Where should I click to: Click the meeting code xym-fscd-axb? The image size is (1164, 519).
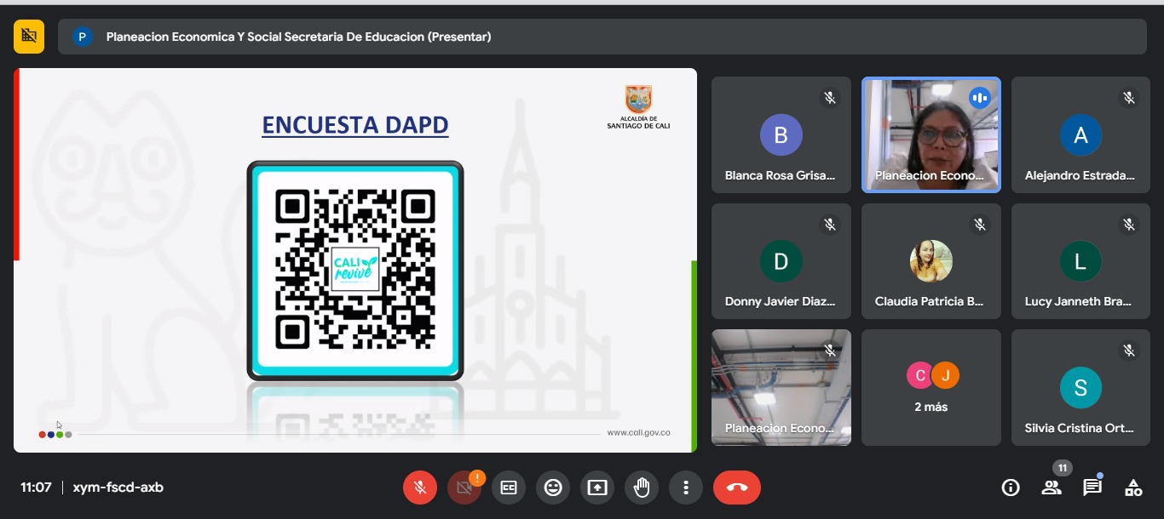[x=118, y=488]
